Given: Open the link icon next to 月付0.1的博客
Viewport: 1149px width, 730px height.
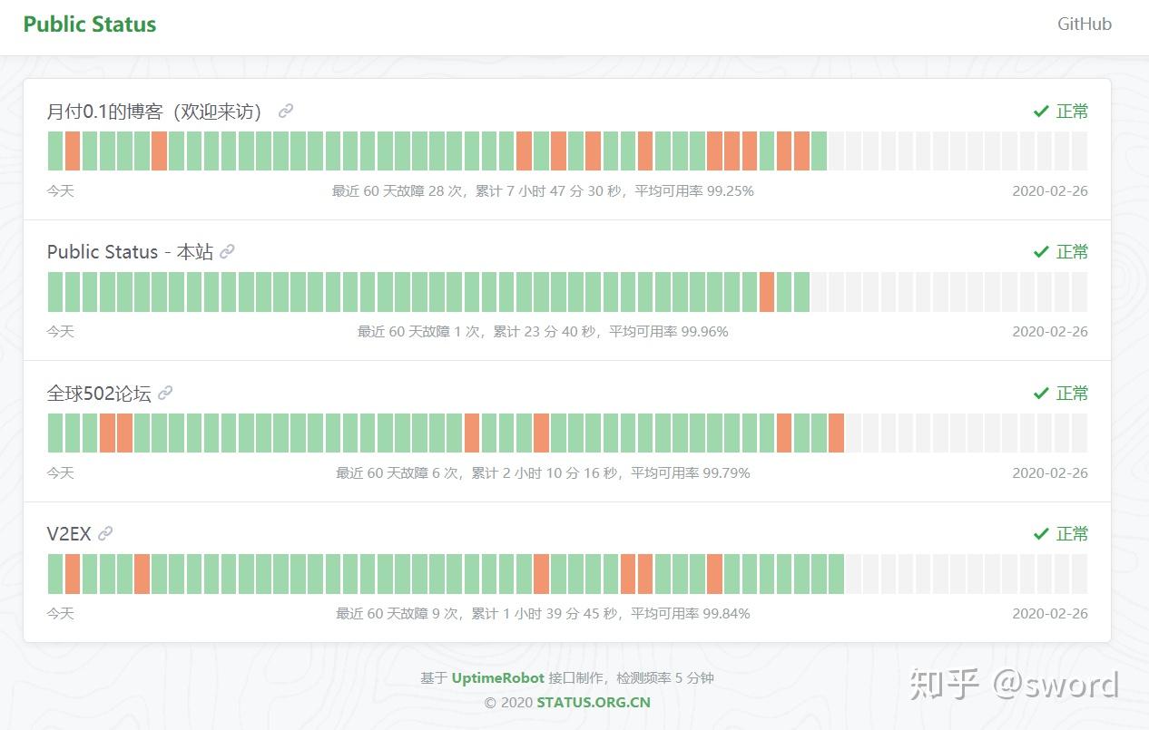Looking at the screenshot, I should [286, 111].
